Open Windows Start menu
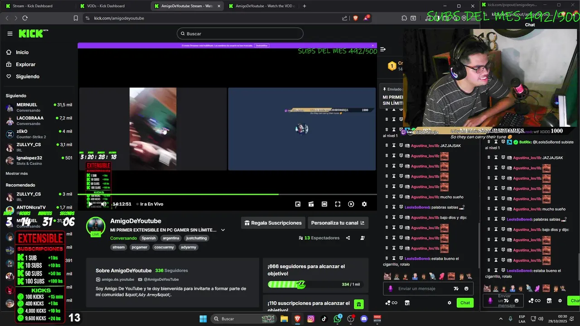 [203, 319]
